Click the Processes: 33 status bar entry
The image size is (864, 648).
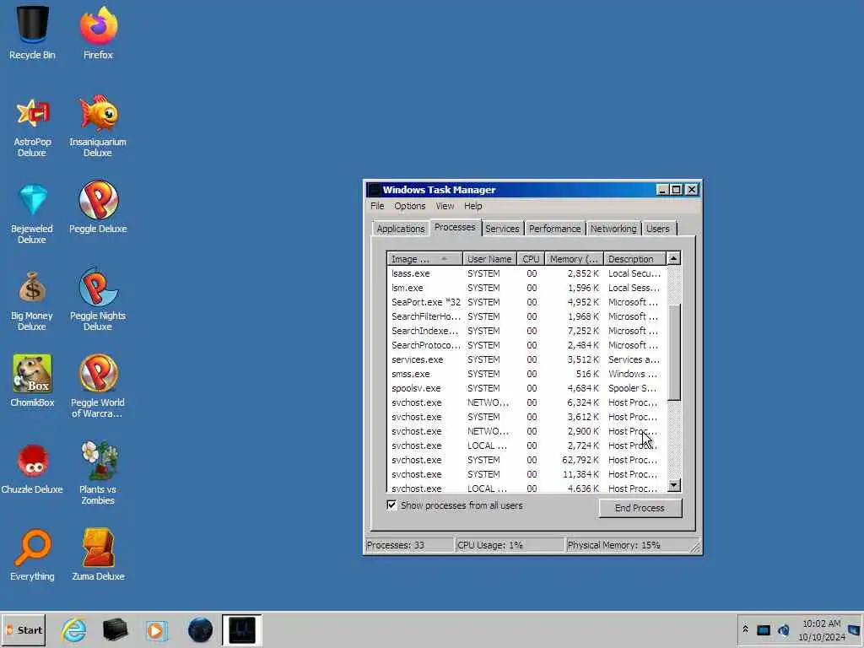tap(409, 545)
